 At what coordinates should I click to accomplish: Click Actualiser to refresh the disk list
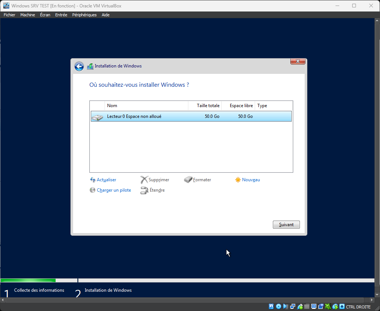[106, 180]
